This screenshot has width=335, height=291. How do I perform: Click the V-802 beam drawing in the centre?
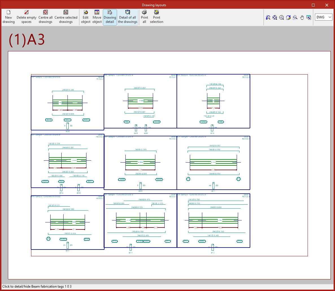point(140,163)
